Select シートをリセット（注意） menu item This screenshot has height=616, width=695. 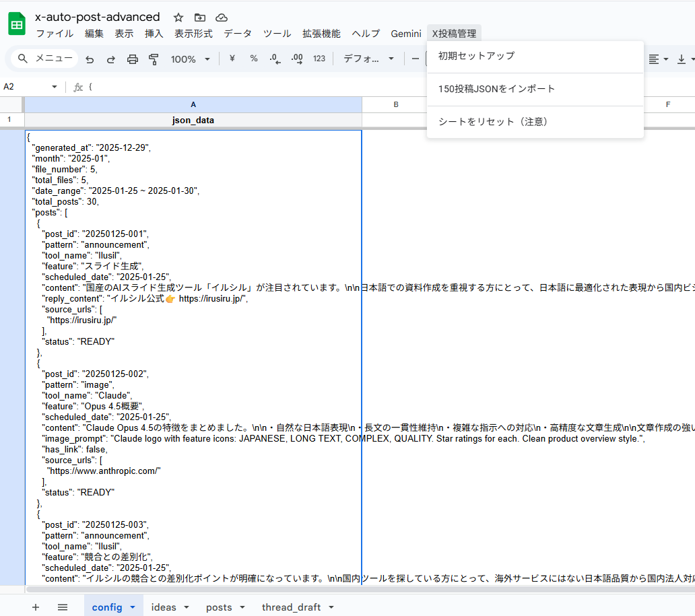(495, 122)
